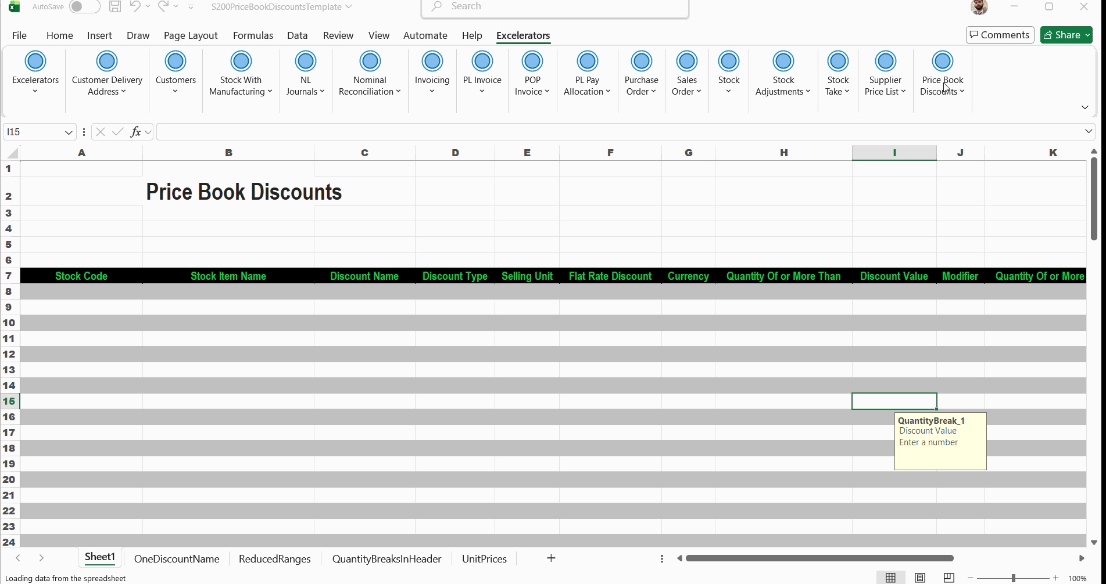Image resolution: width=1106 pixels, height=584 pixels.
Task: Switch to the QuantityBreaksInHeader sheet tab
Action: (386, 559)
